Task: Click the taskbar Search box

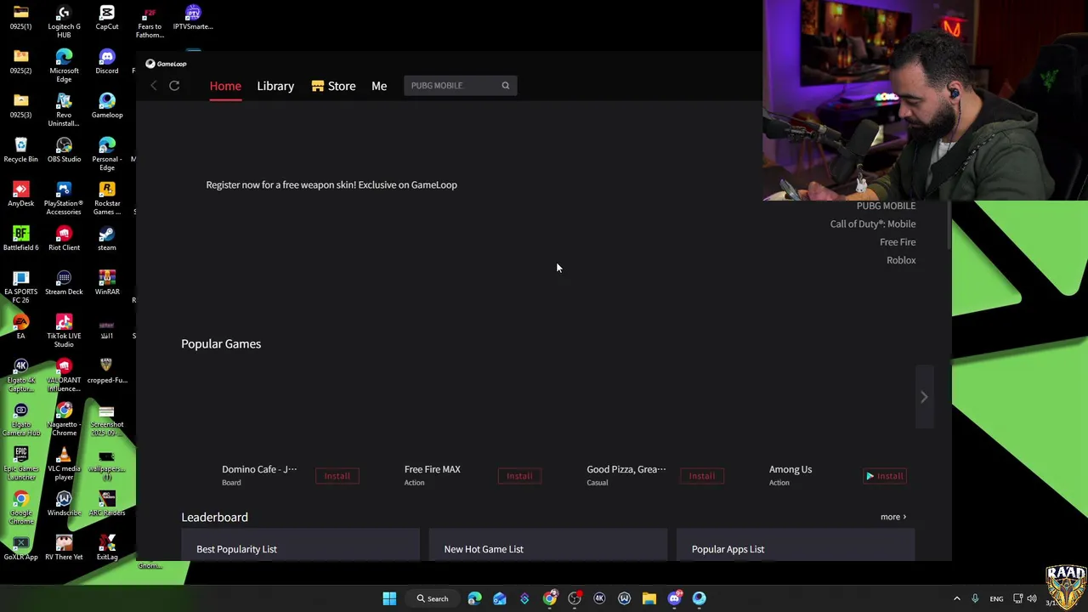Action: [x=433, y=598]
